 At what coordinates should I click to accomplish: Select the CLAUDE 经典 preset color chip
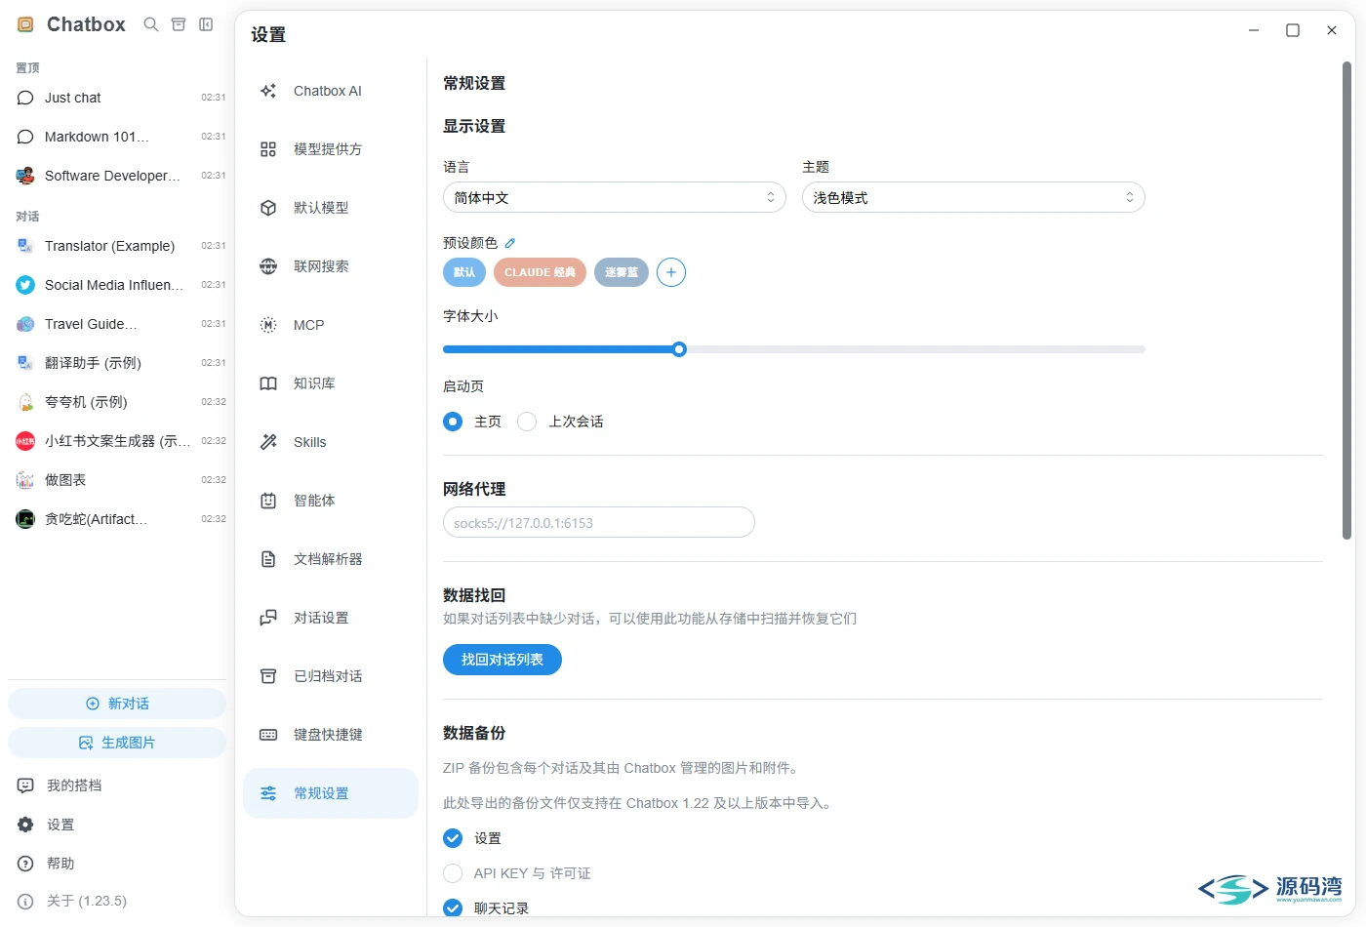coord(540,272)
